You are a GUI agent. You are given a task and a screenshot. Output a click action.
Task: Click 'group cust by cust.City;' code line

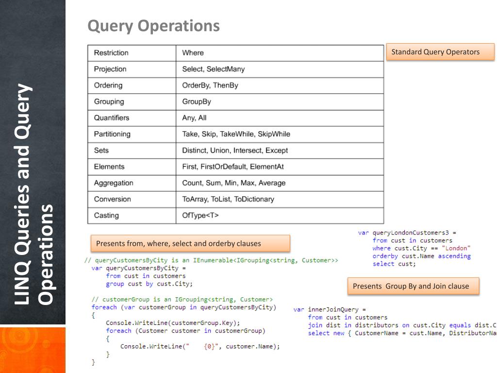coord(149,284)
